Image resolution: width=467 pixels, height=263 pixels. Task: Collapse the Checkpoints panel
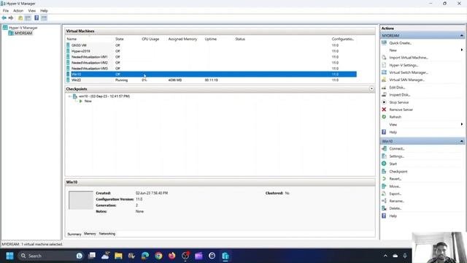click(371, 89)
